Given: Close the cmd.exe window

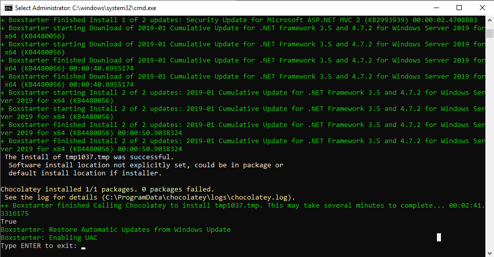Looking at the screenshot, I should (x=482, y=8).
